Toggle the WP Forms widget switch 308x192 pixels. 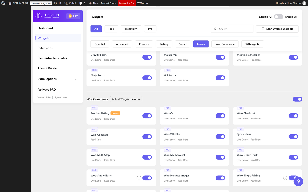tap(220, 78)
